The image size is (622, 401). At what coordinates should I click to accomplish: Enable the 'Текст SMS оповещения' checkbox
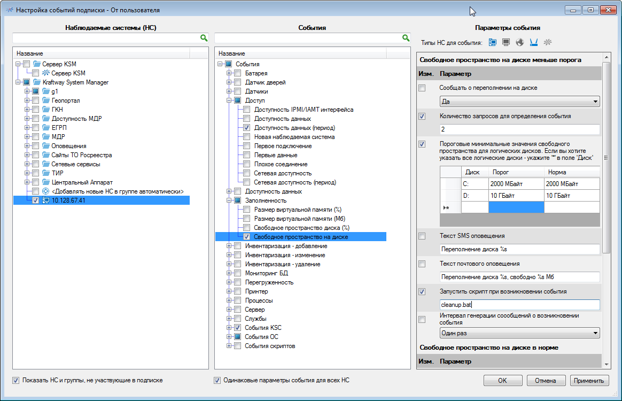coord(422,235)
